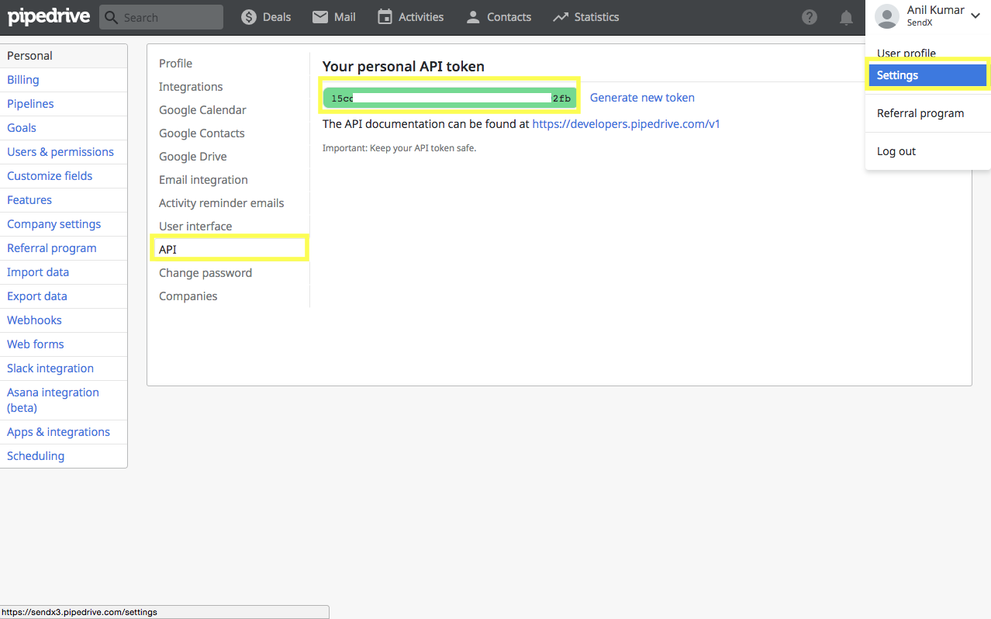The height and width of the screenshot is (619, 991).
Task: Click the search magnifier icon
Action: tap(112, 17)
